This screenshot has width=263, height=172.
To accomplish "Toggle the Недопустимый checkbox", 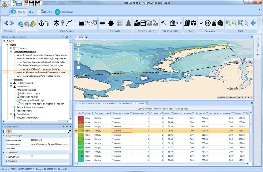I will (32, 157).
